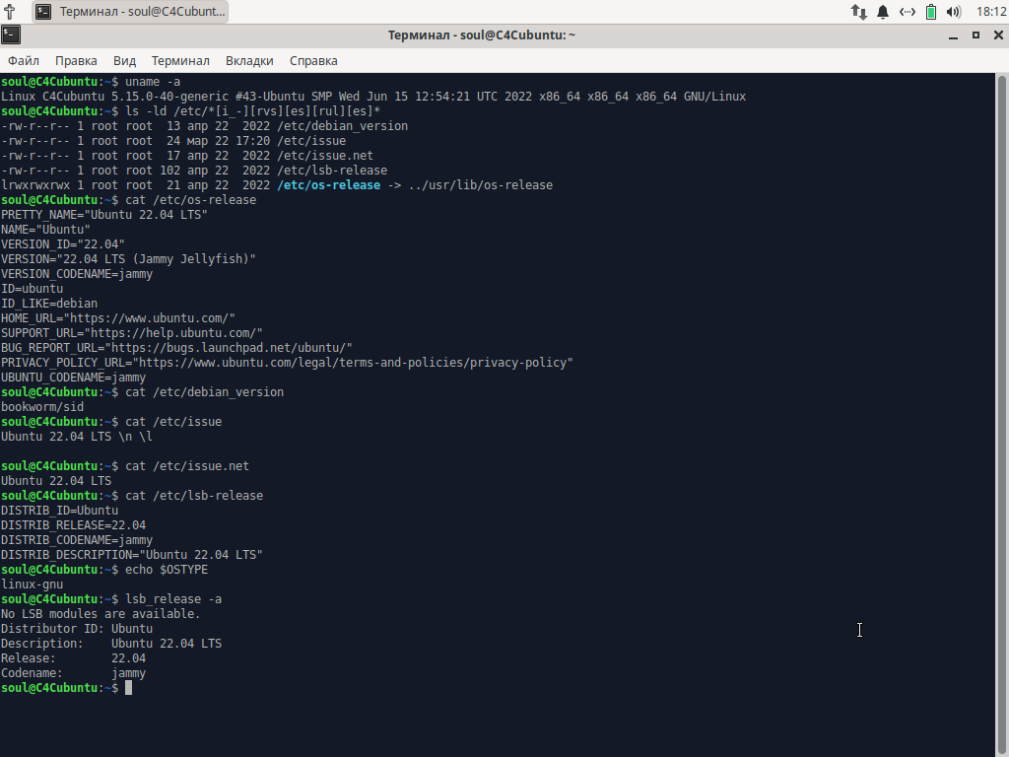The width and height of the screenshot is (1009, 757).
Task: Click the applications menu icon in the panel
Action: 10,12
